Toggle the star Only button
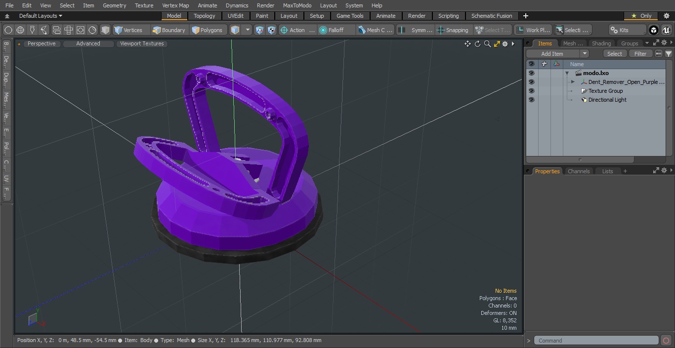The image size is (675, 348). tap(641, 16)
